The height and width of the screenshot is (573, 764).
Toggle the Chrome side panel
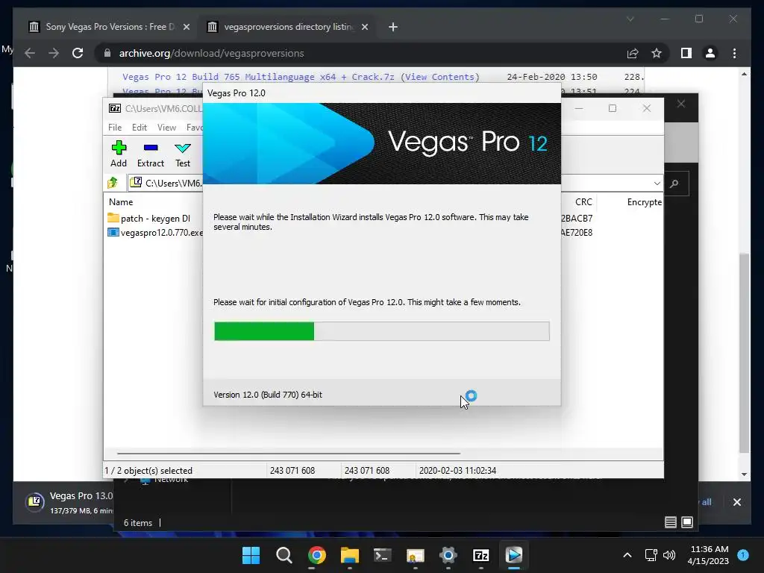(686, 53)
